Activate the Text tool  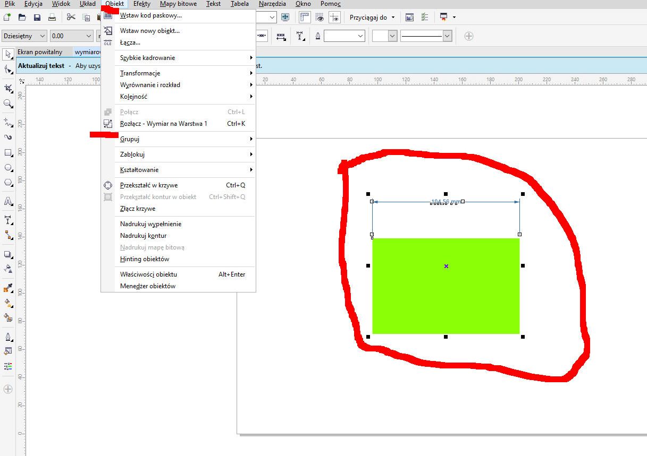8,202
